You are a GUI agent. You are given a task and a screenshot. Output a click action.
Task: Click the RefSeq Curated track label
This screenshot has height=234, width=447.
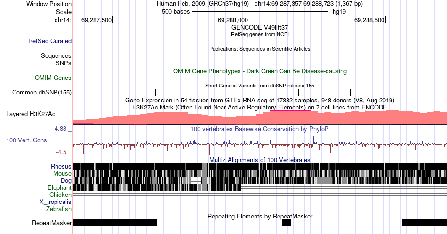(x=49, y=41)
